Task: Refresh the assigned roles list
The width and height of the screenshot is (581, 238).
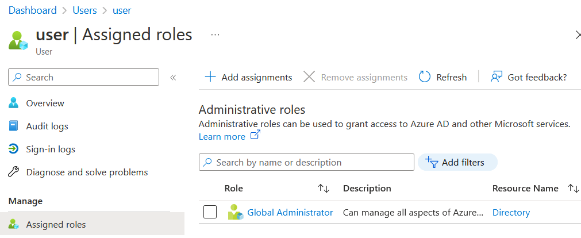Action: pos(443,77)
